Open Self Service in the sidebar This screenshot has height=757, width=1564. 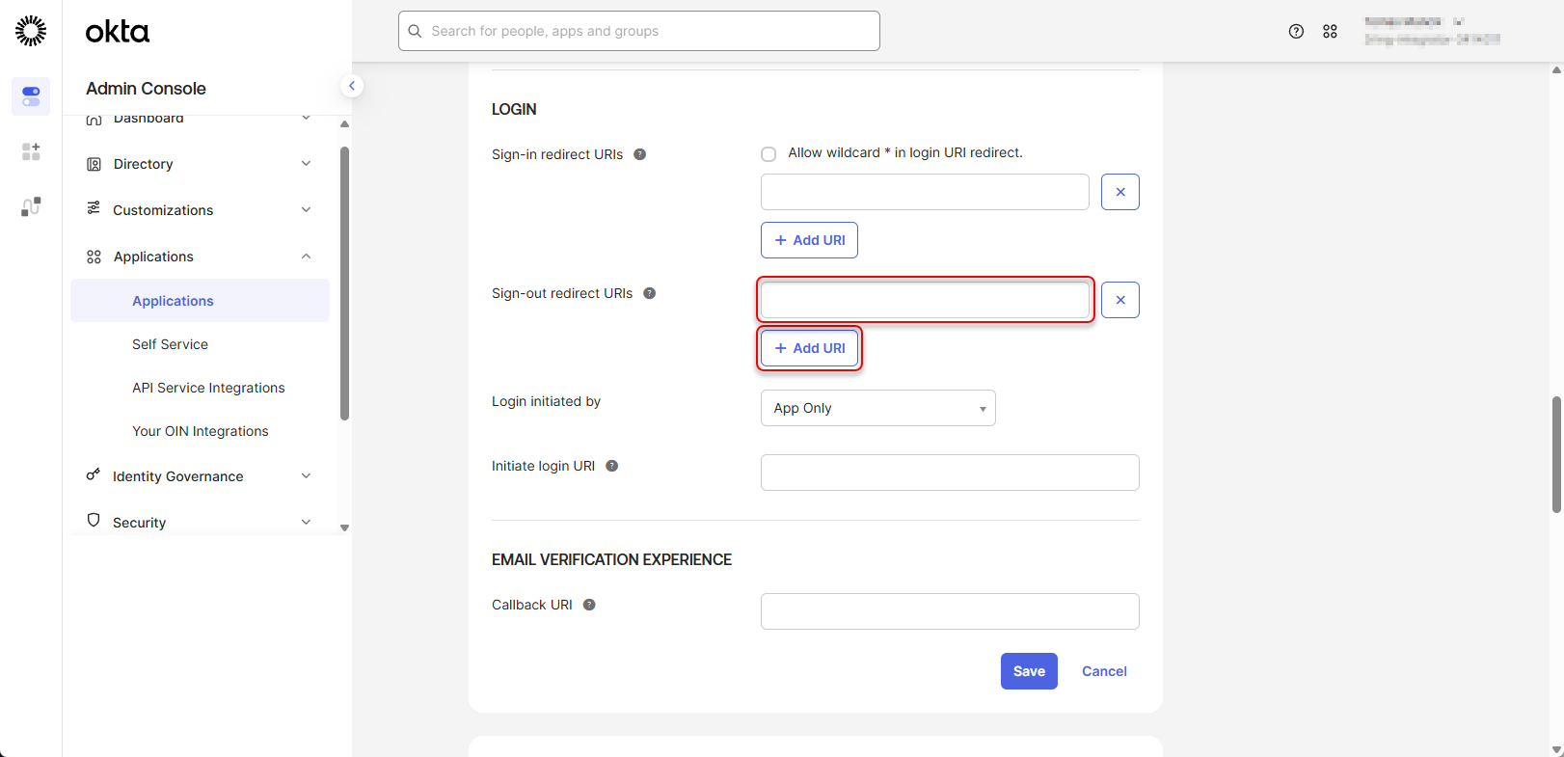coord(170,344)
